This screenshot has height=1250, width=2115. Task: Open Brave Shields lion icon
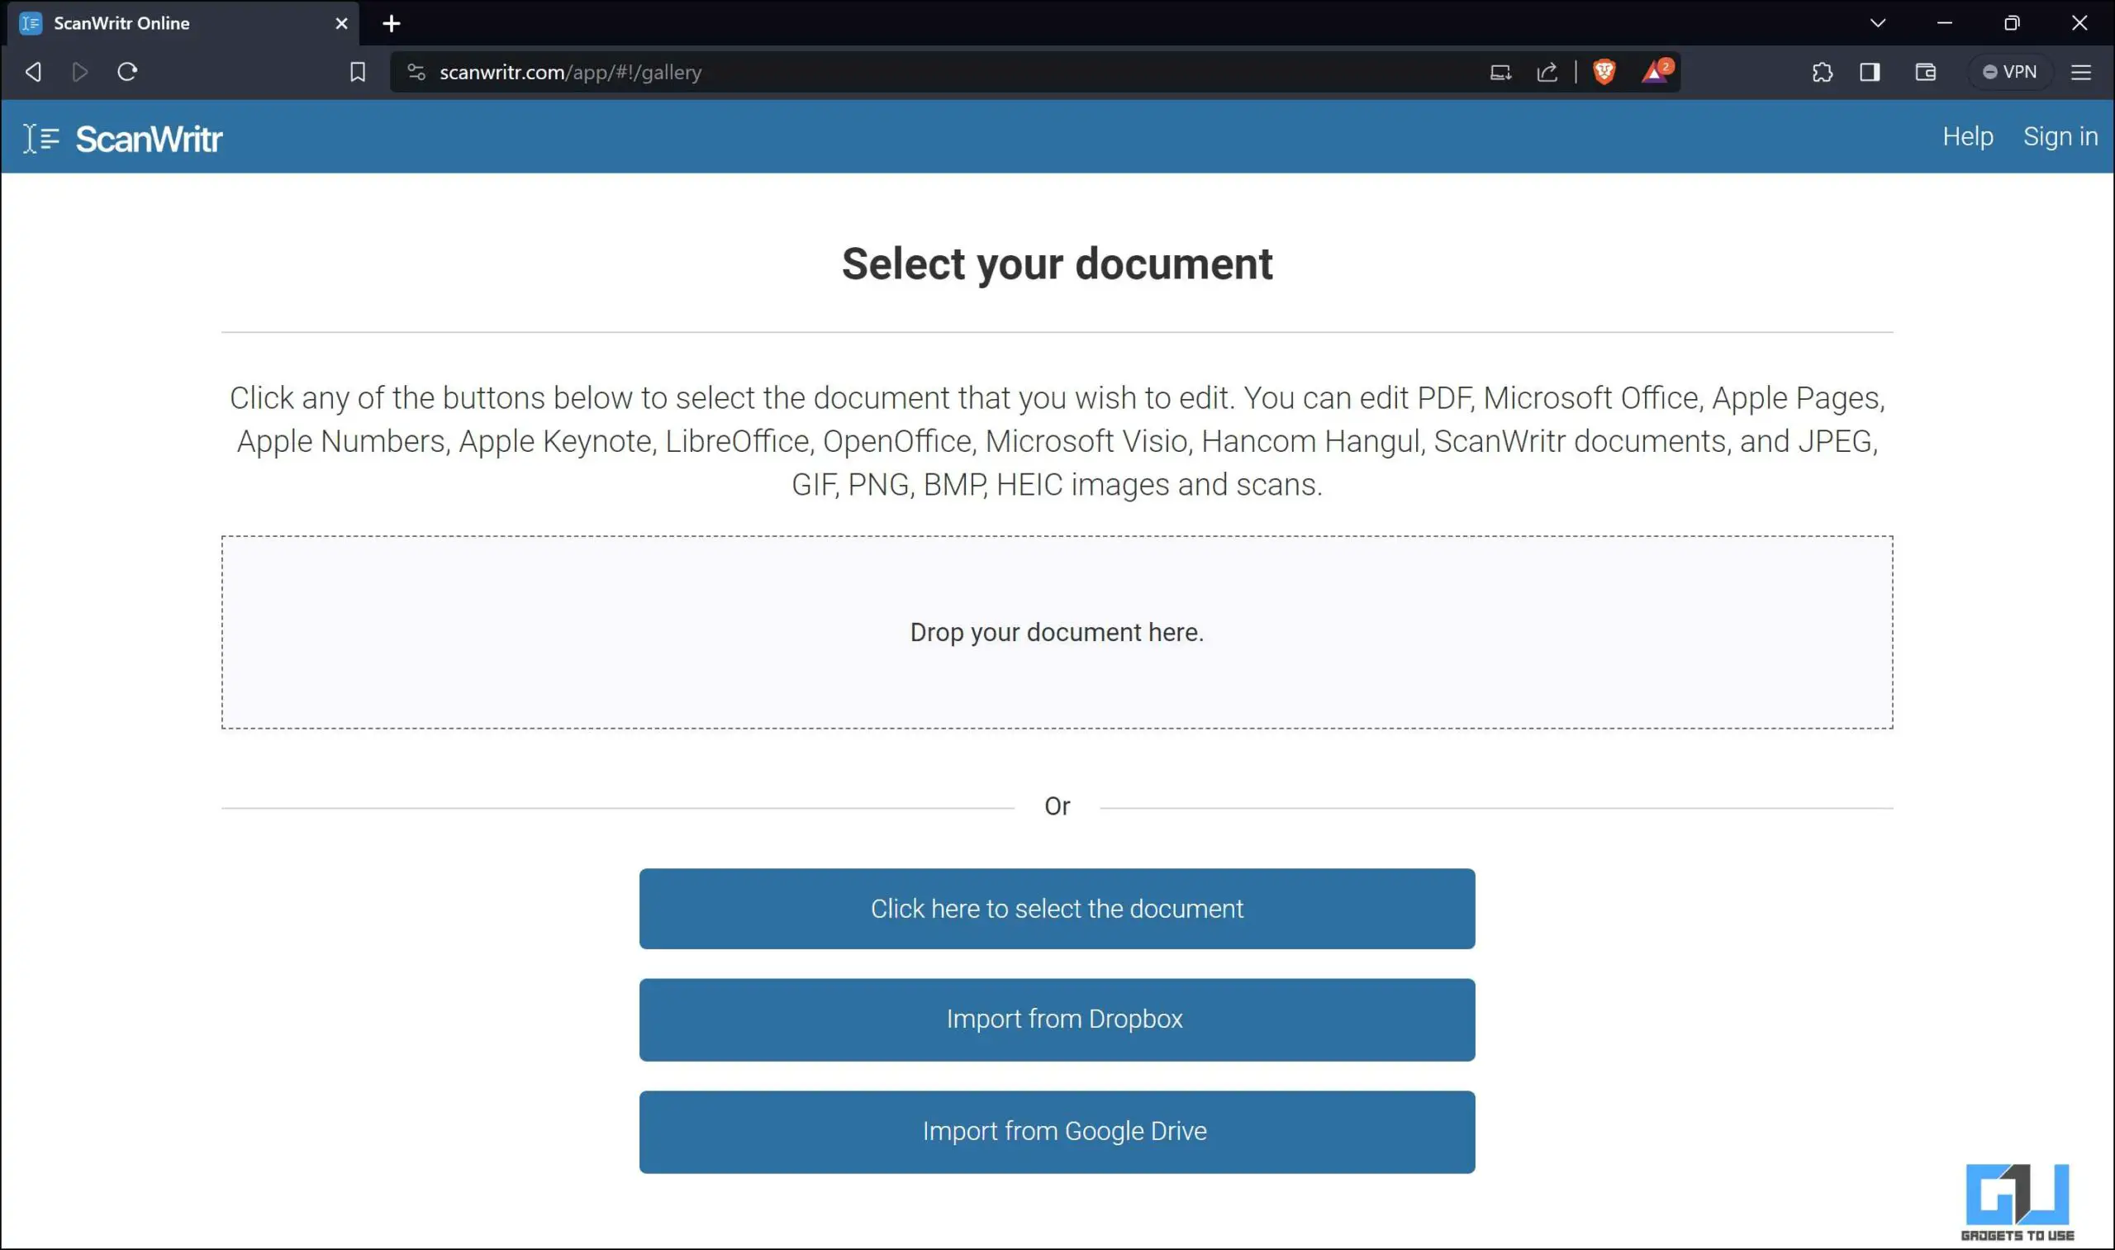pyautogui.click(x=1604, y=73)
